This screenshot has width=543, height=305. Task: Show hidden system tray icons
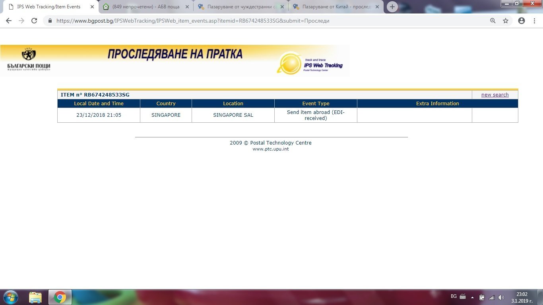tap(472, 297)
